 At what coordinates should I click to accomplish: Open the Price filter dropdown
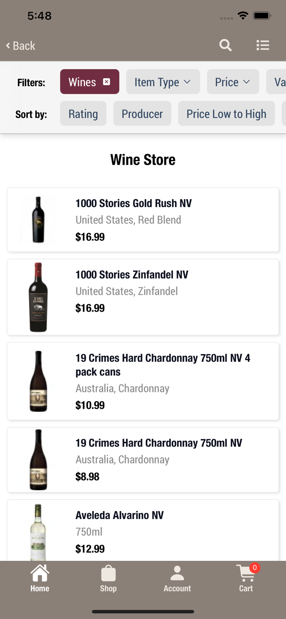coord(233,82)
